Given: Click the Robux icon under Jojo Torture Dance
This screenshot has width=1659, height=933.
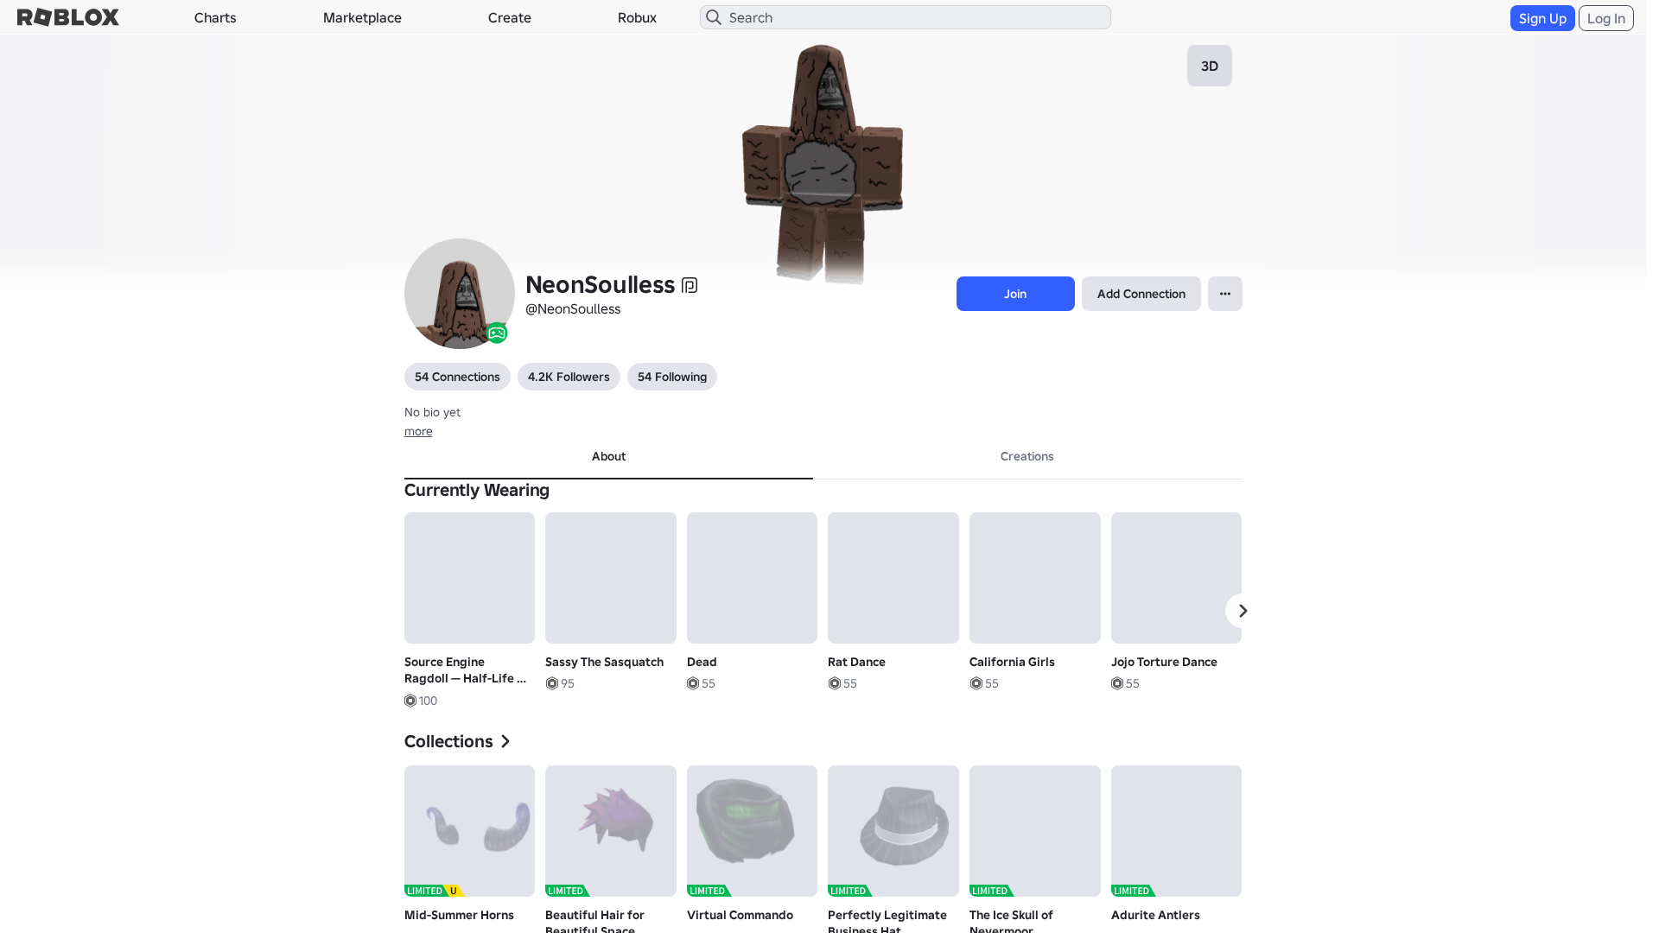Looking at the screenshot, I should (1117, 683).
